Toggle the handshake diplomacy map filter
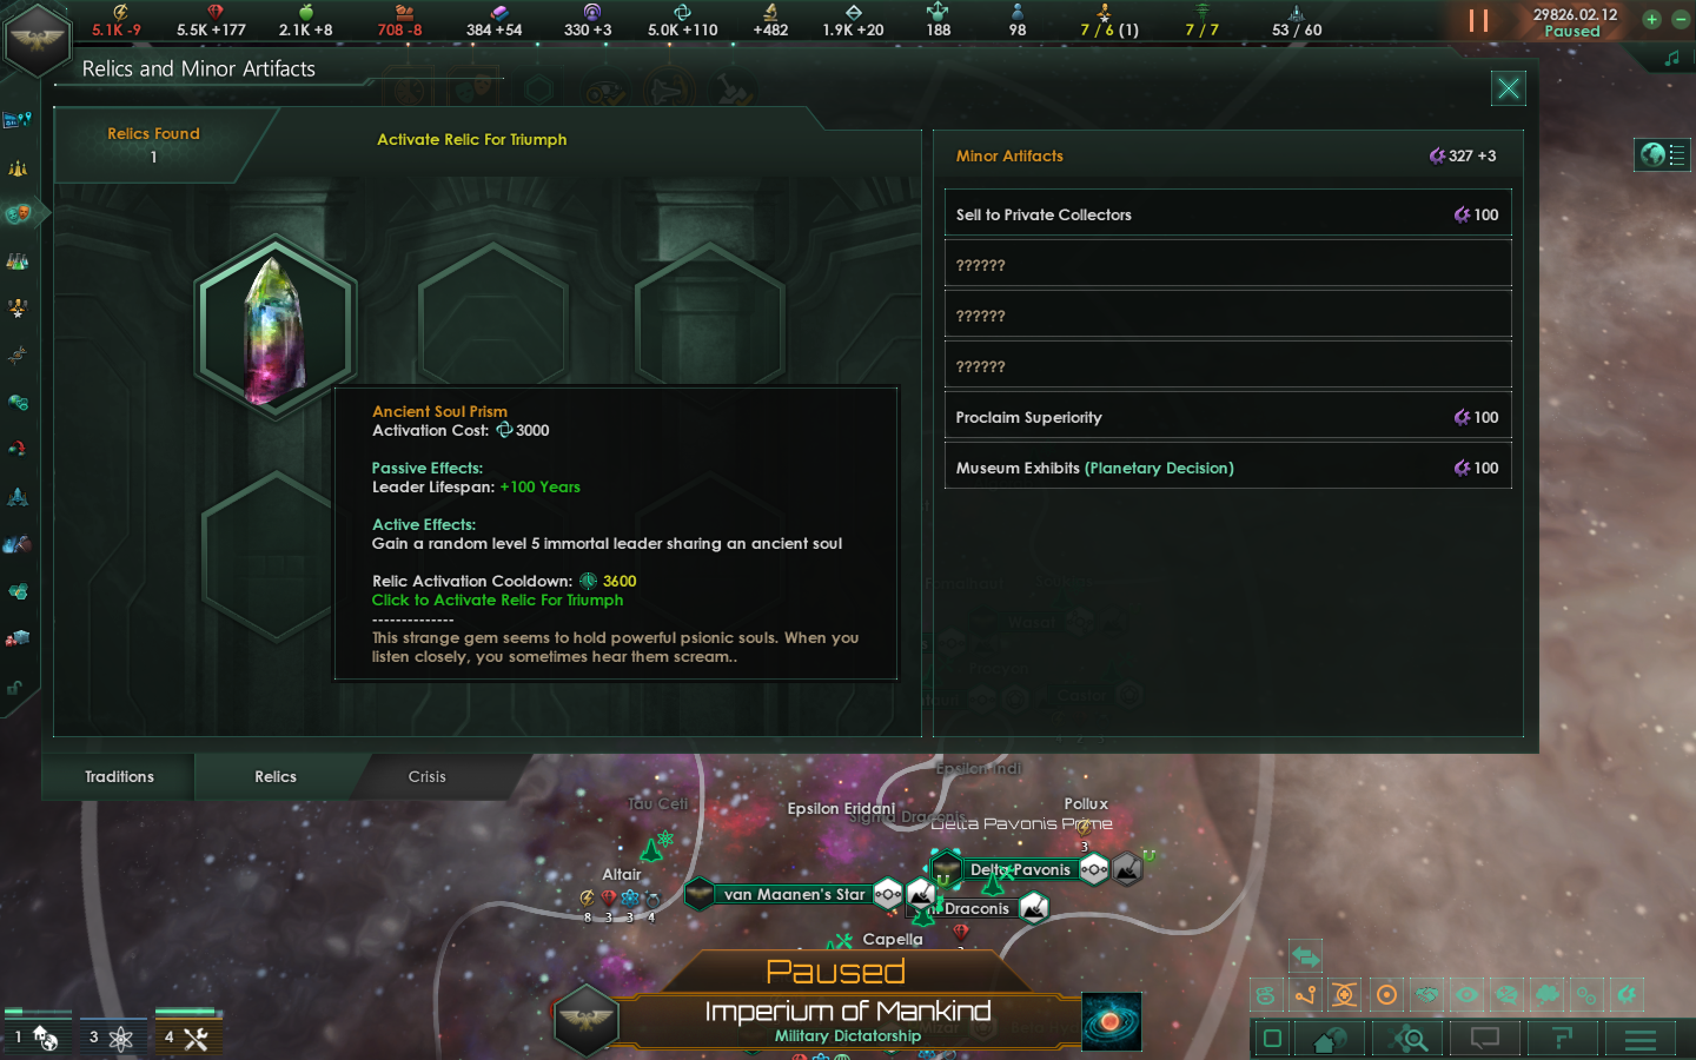1696x1060 pixels. click(x=1426, y=994)
